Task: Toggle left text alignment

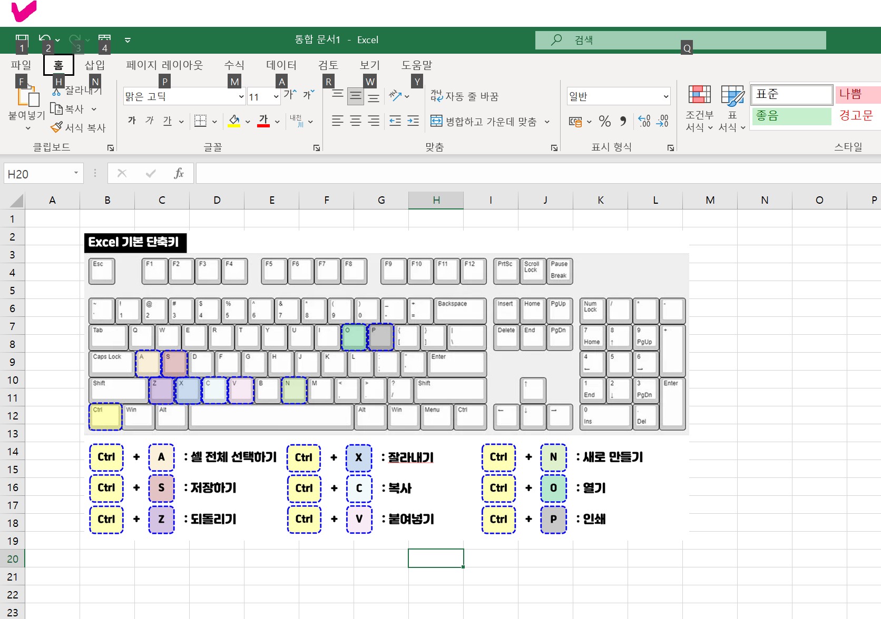Action: 338,121
